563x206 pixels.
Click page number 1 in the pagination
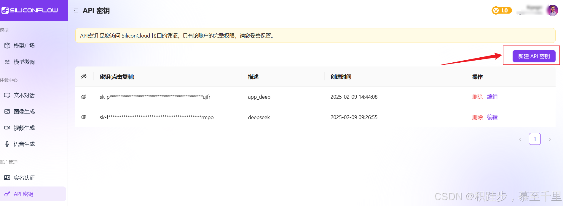(535, 139)
